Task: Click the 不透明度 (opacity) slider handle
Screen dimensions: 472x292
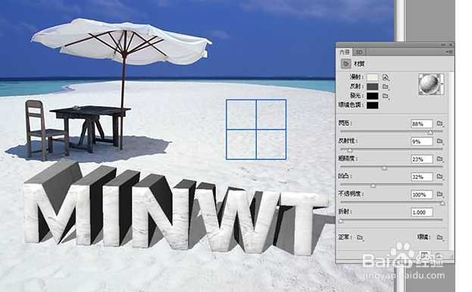Action: tap(442, 203)
